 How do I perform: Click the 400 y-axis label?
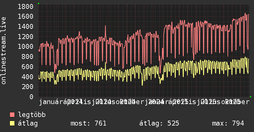pos(27,77)
